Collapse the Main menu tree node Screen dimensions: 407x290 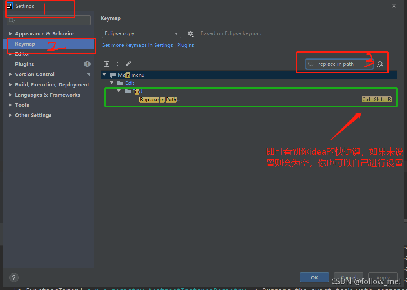[104, 75]
